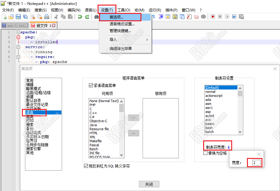Enable the 替换为空格 checkbox
280x191 pixels.
[x=206, y=153]
